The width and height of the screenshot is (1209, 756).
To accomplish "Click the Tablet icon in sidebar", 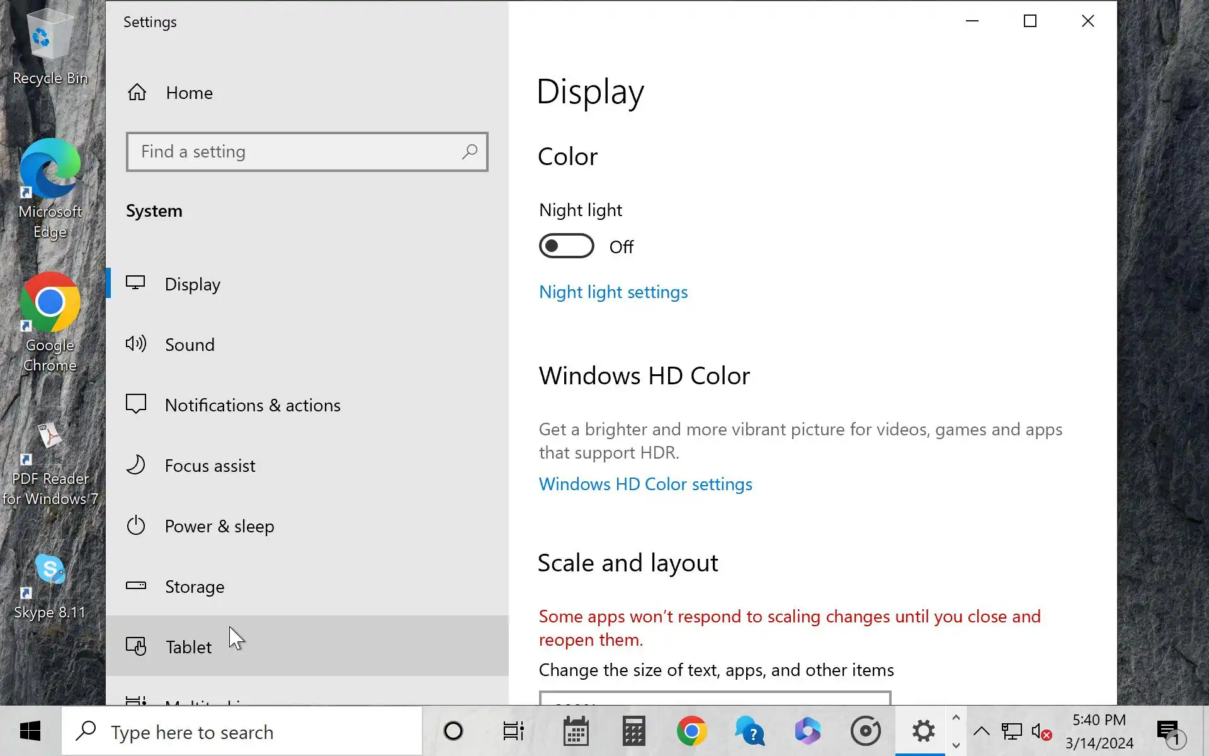I will [x=136, y=646].
